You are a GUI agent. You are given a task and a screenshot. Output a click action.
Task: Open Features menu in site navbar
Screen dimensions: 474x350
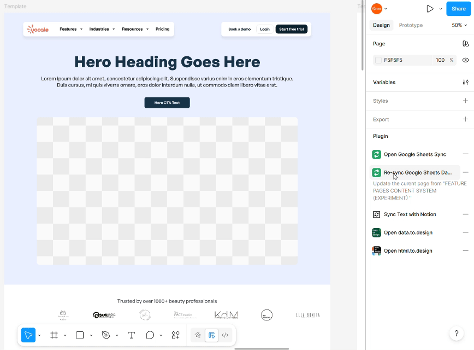[x=71, y=29]
